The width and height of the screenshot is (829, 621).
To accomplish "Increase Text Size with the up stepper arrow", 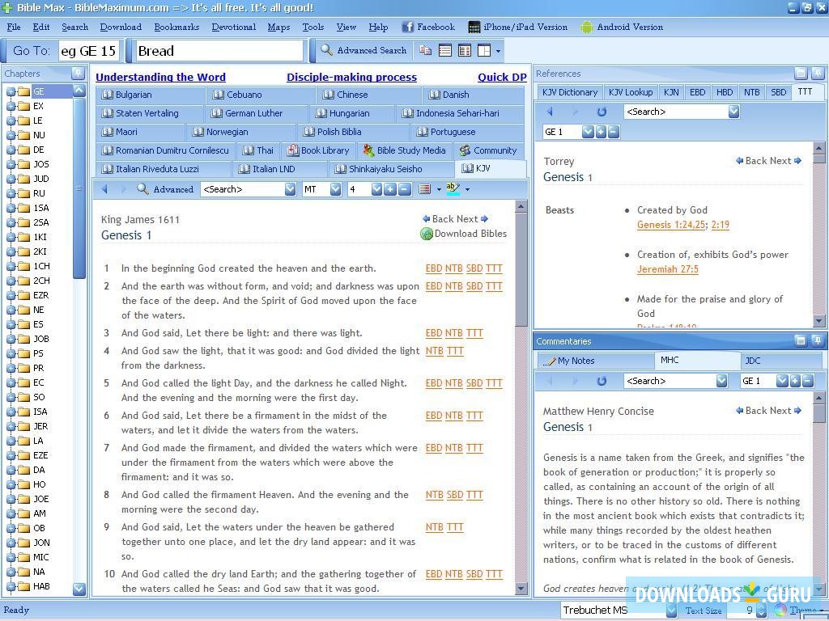I will click(x=761, y=606).
